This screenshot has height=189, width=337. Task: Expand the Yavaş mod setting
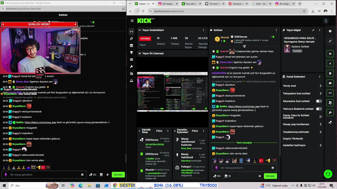tap(302, 86)
